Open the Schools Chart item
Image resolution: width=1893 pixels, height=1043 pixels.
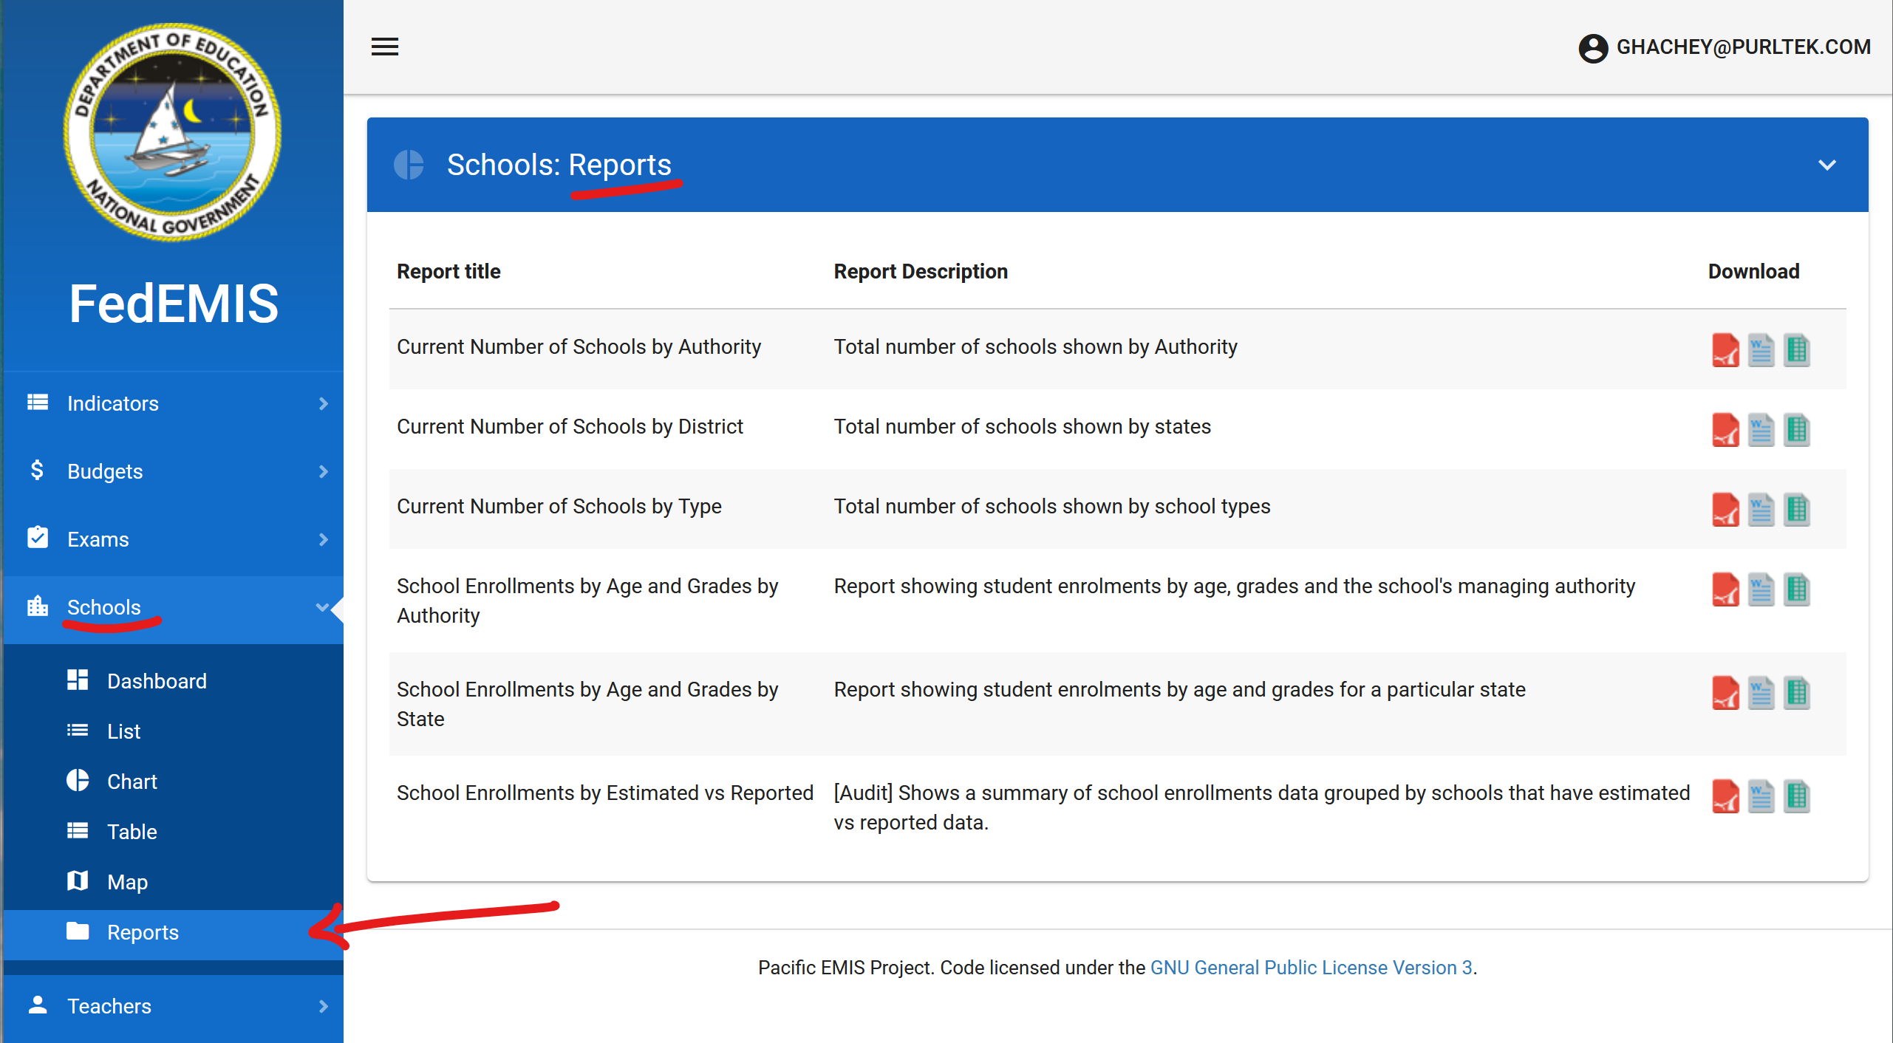point(132,782)
